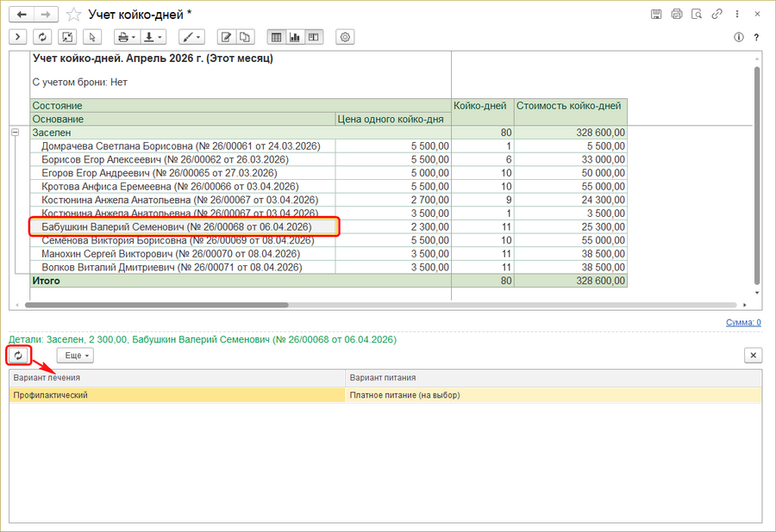Image resolution: width=776 pixels, height=532 pixels.
Task: Click the Сумма: 0 link
Action: coord(742,323)
